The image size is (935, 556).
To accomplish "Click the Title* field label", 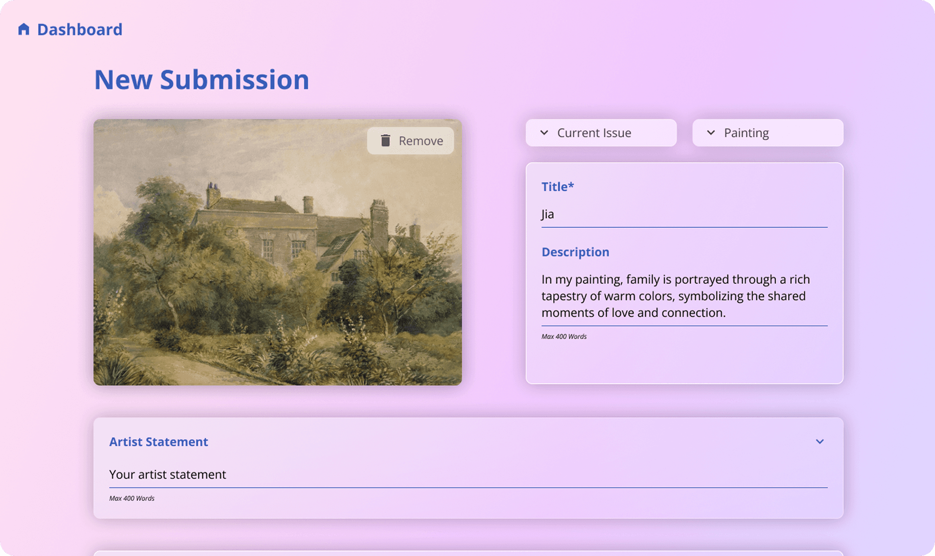I will (558, 187).
